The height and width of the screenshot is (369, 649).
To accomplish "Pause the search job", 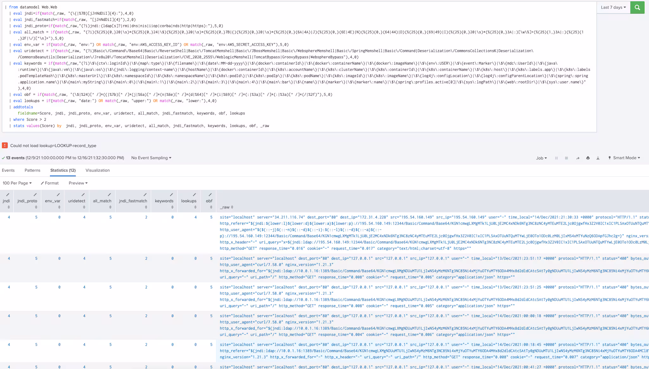I will pyautogui.click(x=556, y=158).
